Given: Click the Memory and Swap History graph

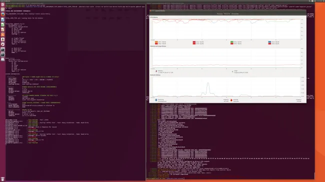Looking at the screenshot, I should (x=226, y=58).
